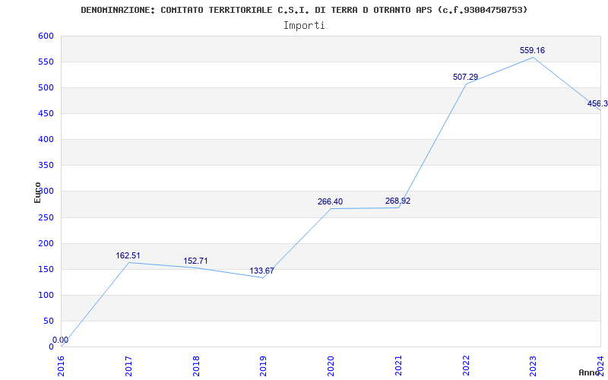Image resolution: width=608 pixels, height=380 pixels.
Task: Click the peak value label 559.16
Action: tap(533, 50)
